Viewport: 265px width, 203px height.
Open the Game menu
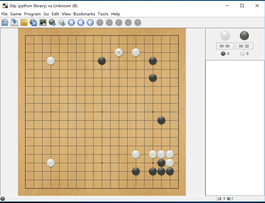point(16,14)
